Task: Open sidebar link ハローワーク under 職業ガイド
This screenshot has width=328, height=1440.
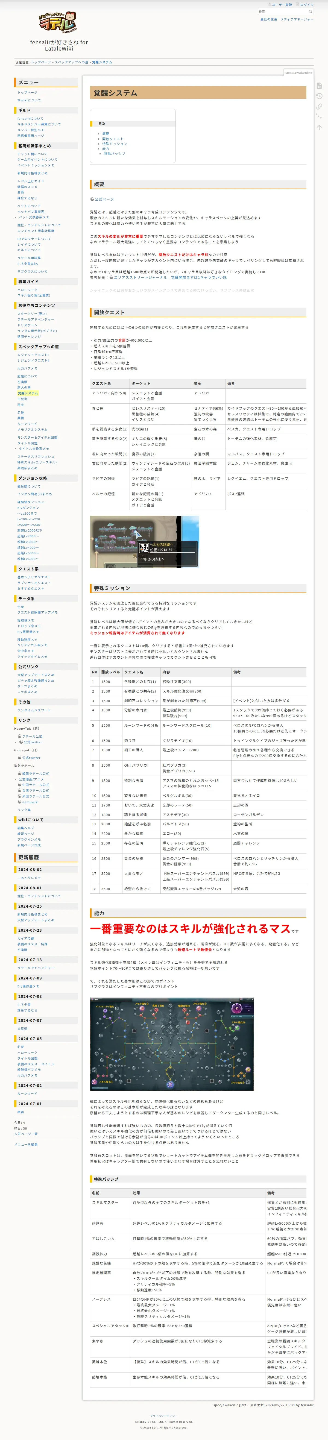Action: [27, 290]
